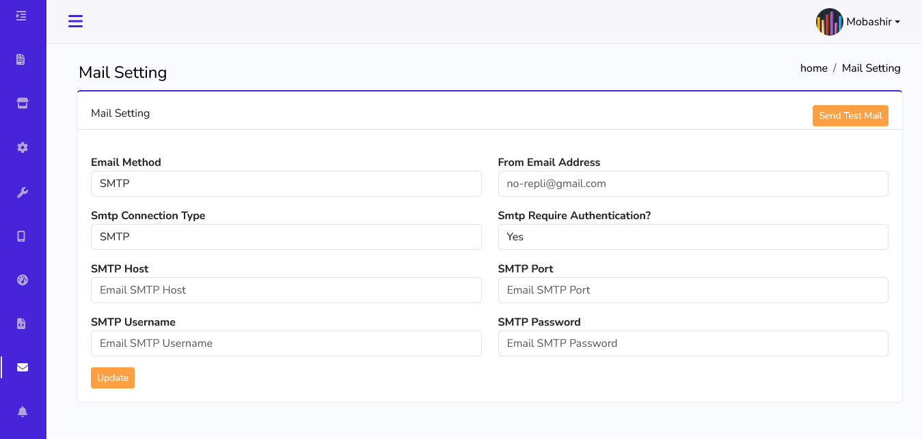Select the mobile device icon in the sidebar
922x439 pixels.
[22, 236]
